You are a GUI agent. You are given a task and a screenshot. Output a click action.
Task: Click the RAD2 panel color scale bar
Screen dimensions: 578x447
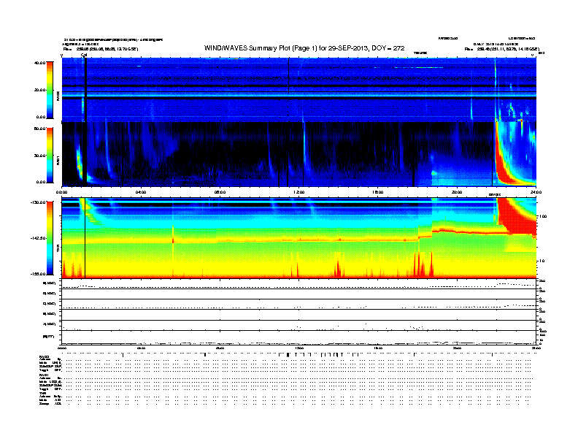click(50, 90)
